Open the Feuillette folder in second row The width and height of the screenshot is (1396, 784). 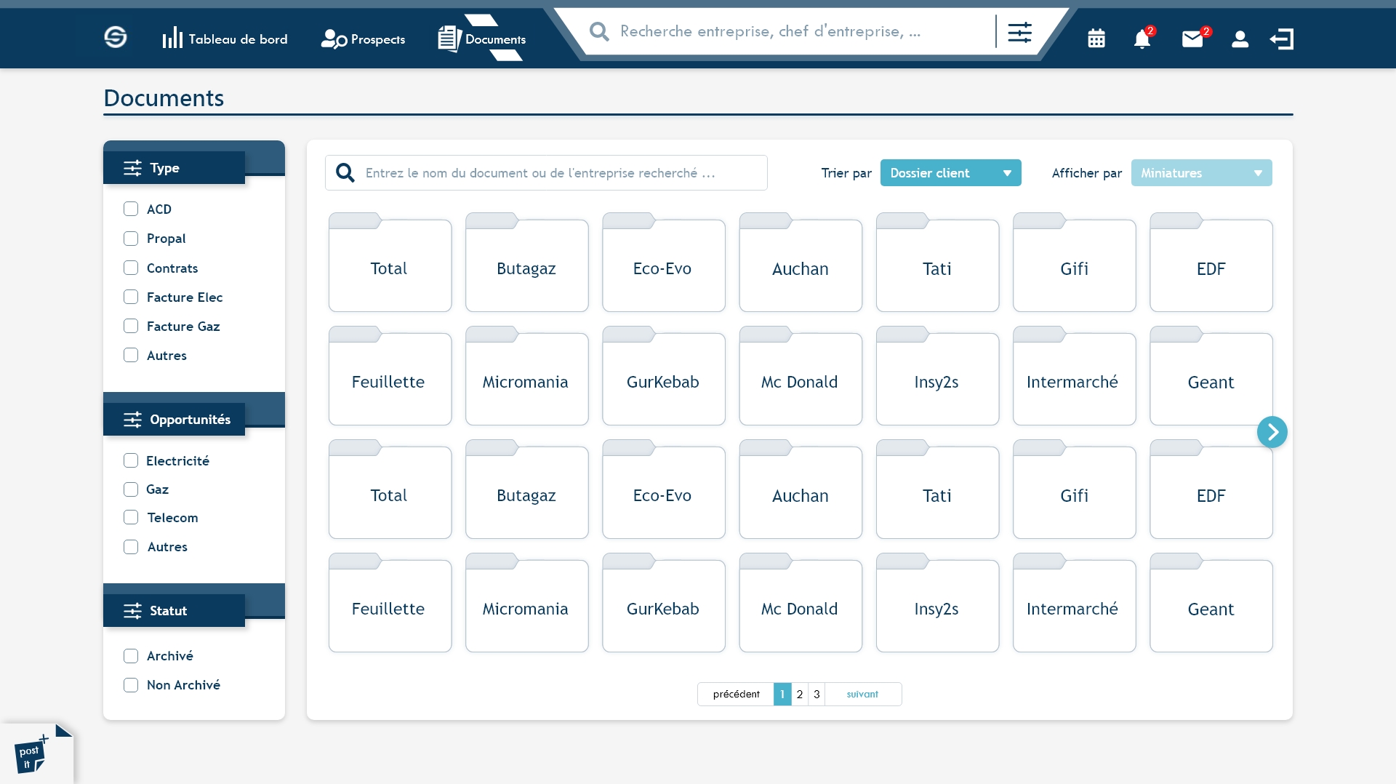[x=390, y=376]
